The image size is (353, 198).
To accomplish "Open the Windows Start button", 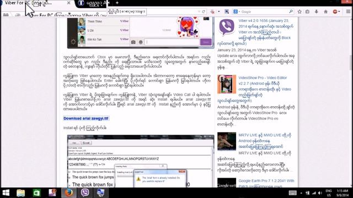I will click(x=6, y=193).
